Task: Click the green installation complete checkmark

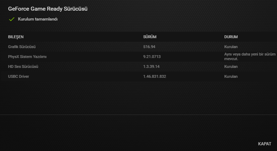Action: click(x=12, y=19)
